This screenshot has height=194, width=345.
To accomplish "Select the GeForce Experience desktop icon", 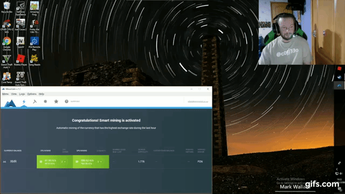I will tap(20, 9).
